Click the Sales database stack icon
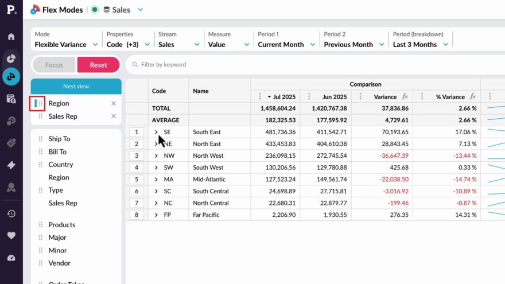Viewport: 505px width, 284px height. (106, 10)
